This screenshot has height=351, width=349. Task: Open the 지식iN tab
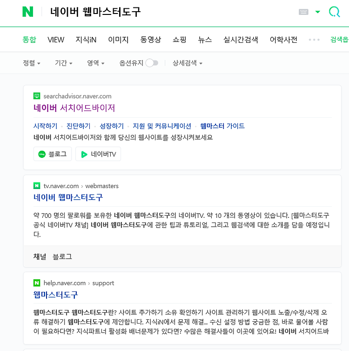(x=86, y=40)
